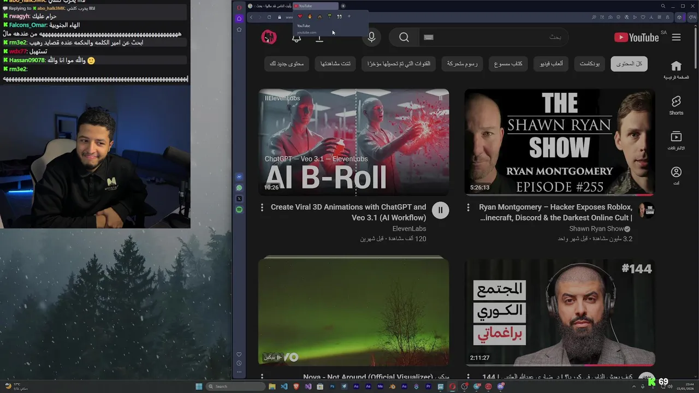Go back using the browser back arrow
The height and width of the screenshot is (393, 699).
[251, 17]
